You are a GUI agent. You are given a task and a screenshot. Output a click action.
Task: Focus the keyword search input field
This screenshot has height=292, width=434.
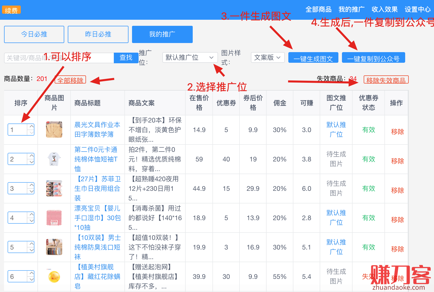pyautogui.click(x=59, y=58)
